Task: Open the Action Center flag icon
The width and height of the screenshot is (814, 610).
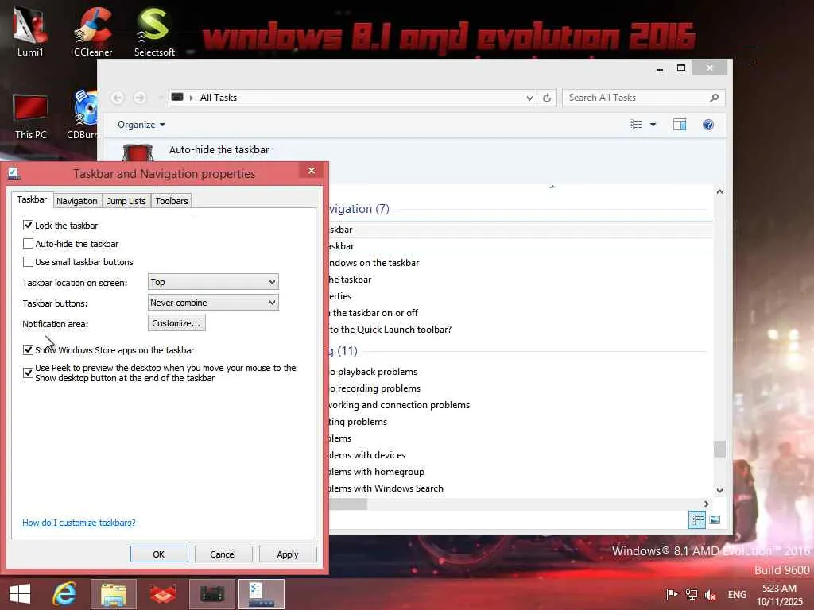Action: [x=672, y=594]
